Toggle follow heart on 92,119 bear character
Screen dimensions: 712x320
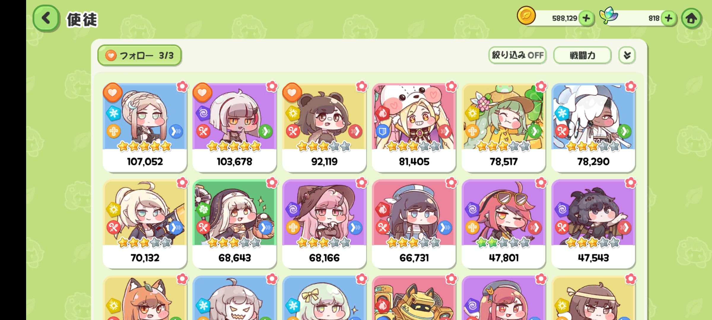pyautogui.click(x=292, y=93)
